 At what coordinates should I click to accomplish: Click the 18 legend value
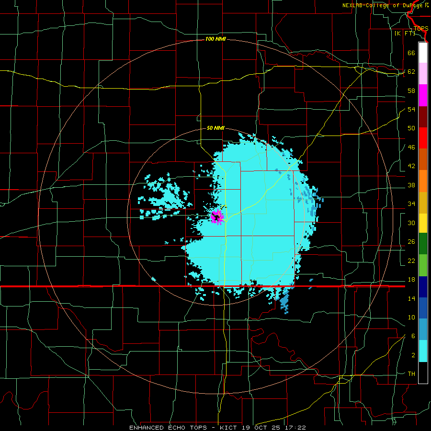[411, 280]
